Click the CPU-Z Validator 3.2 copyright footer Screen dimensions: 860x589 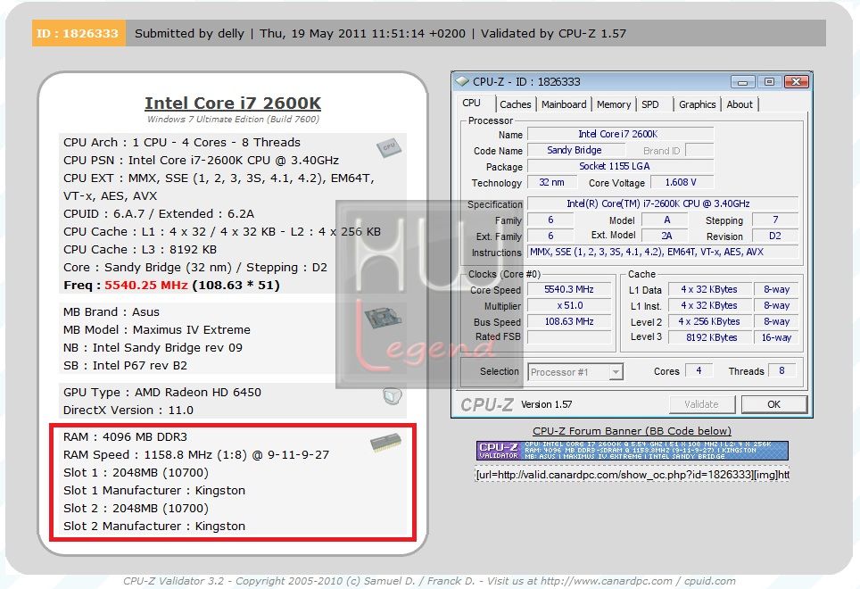click(x=429, y=581)
